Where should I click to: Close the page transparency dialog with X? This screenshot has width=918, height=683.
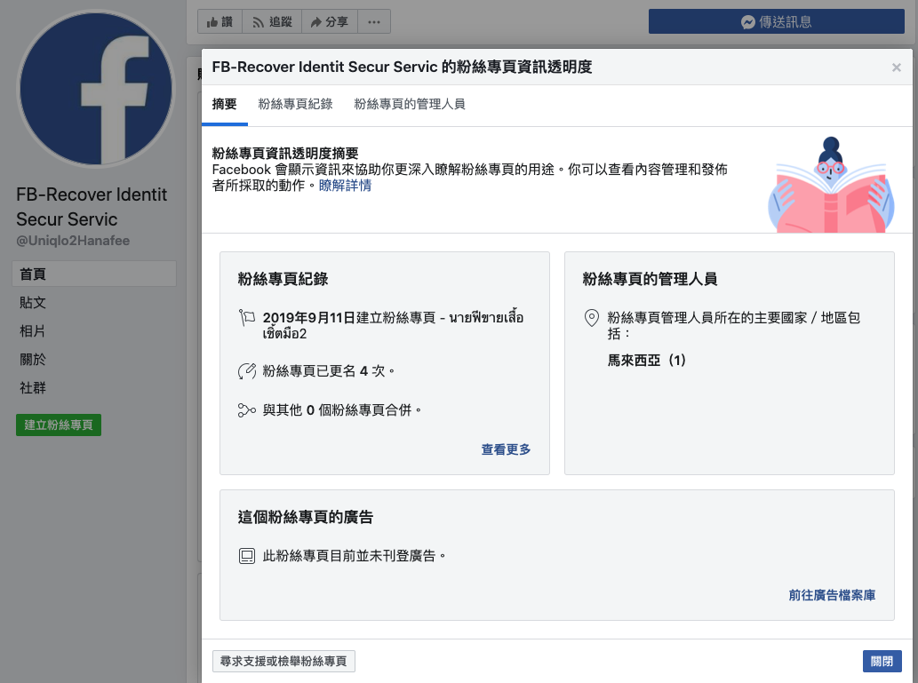(897, 68)
